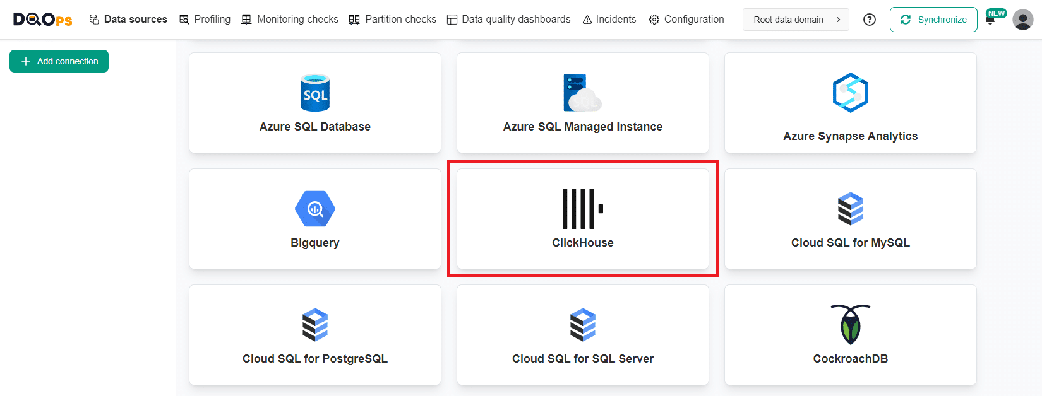The image size is (1042, 396).
Task: Open Data quality dashboards
Action: 508,20
